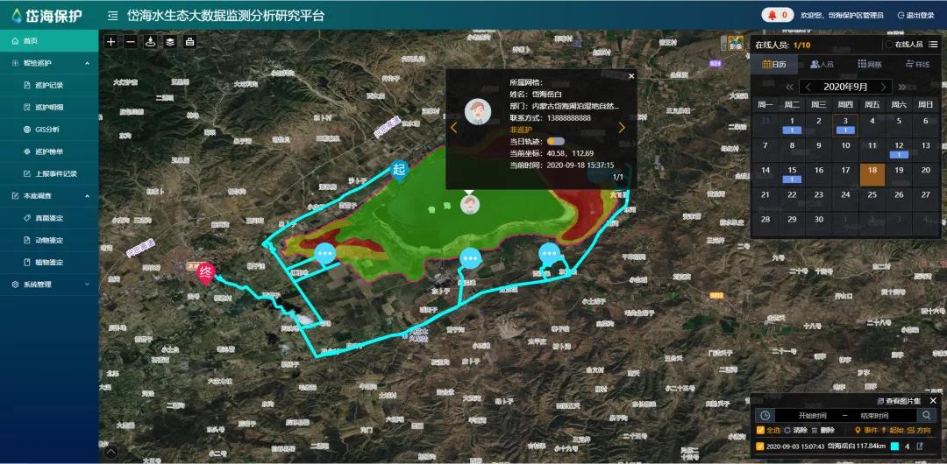Viewport: 947px width, 464px height.
Task: Click the search icon beside the end time
Action: (x=926, y=415)
